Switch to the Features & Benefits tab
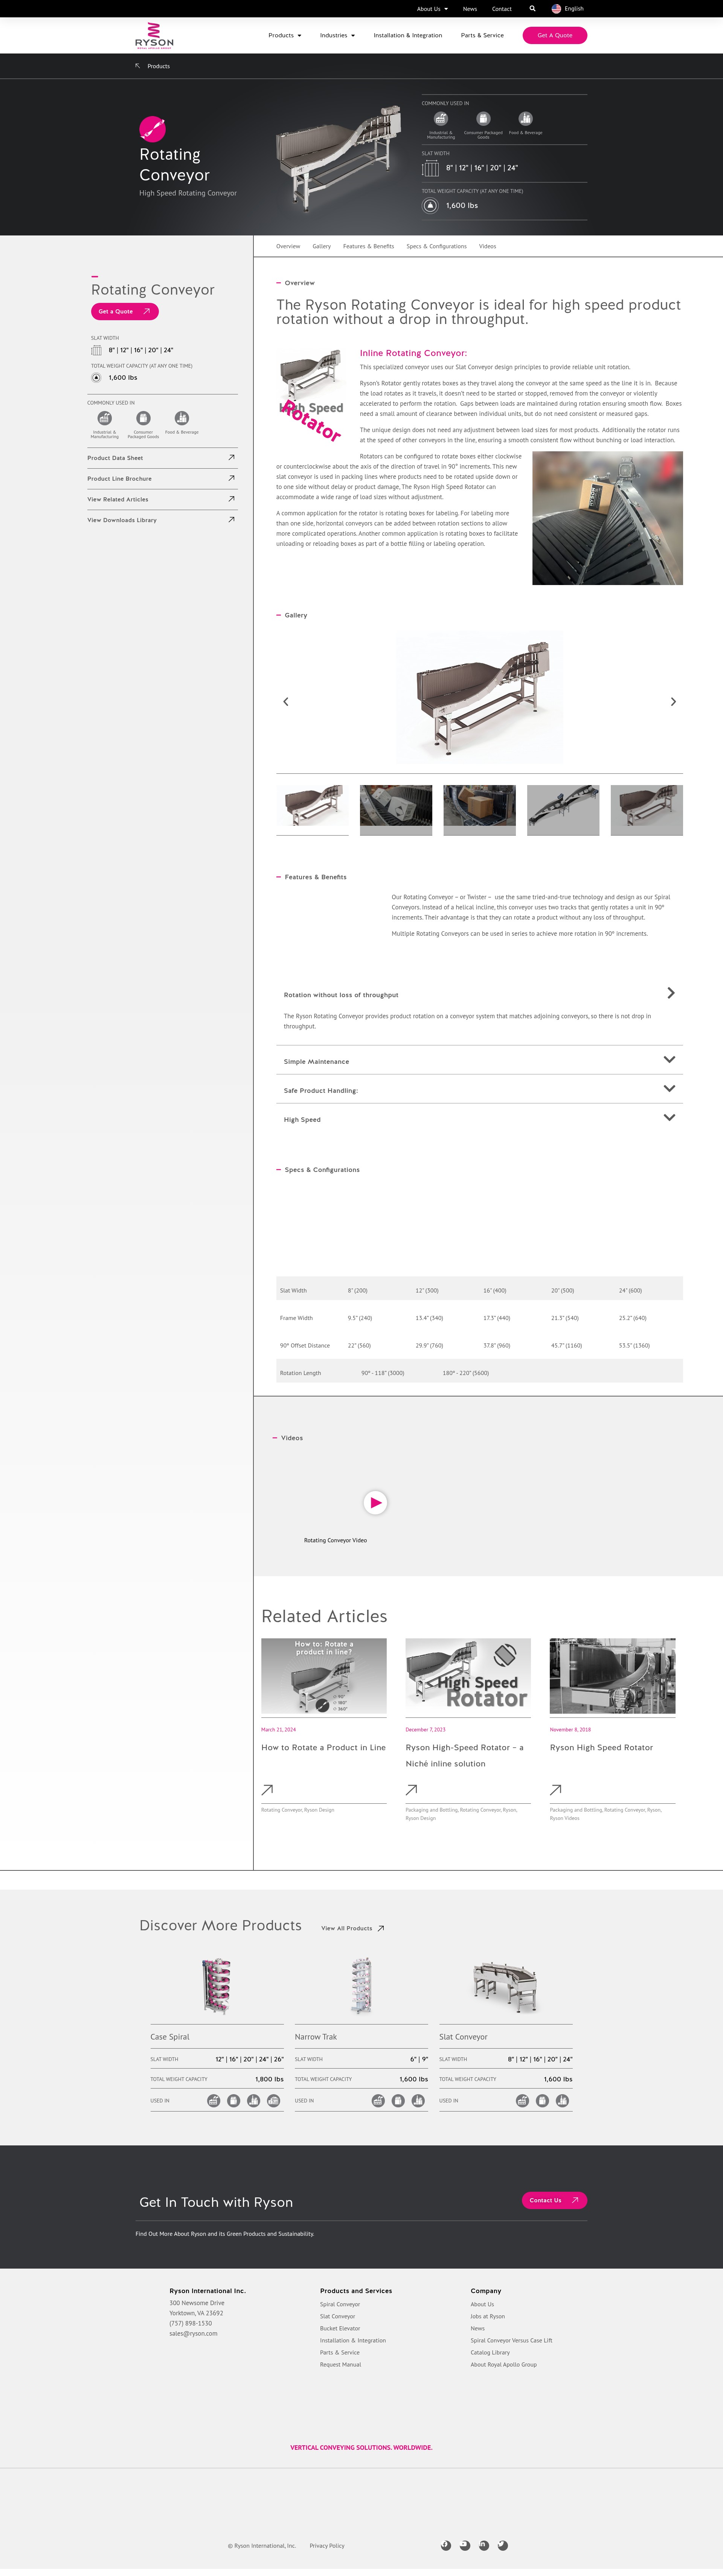The image size is (723, 2576). [x=368, y=246]
